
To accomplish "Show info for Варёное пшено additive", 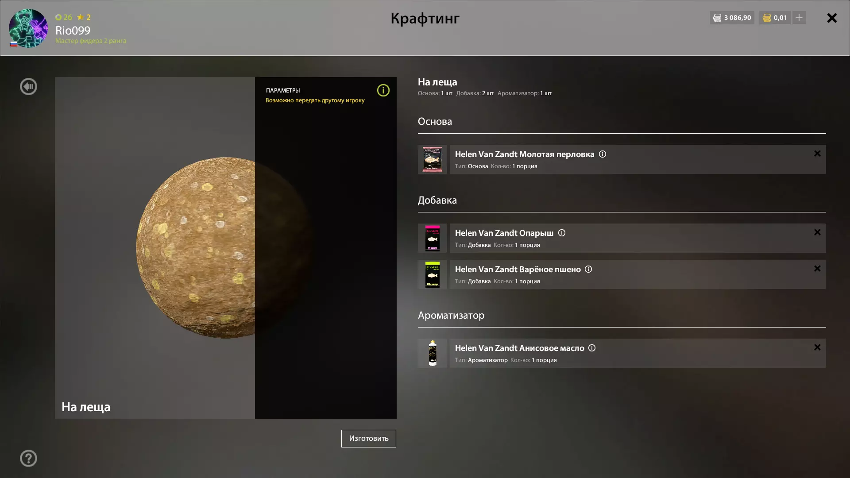I will tap(588, 269).
